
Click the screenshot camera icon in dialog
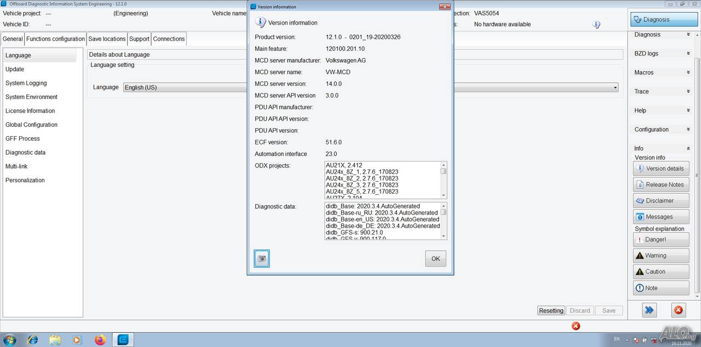[262, 258]
